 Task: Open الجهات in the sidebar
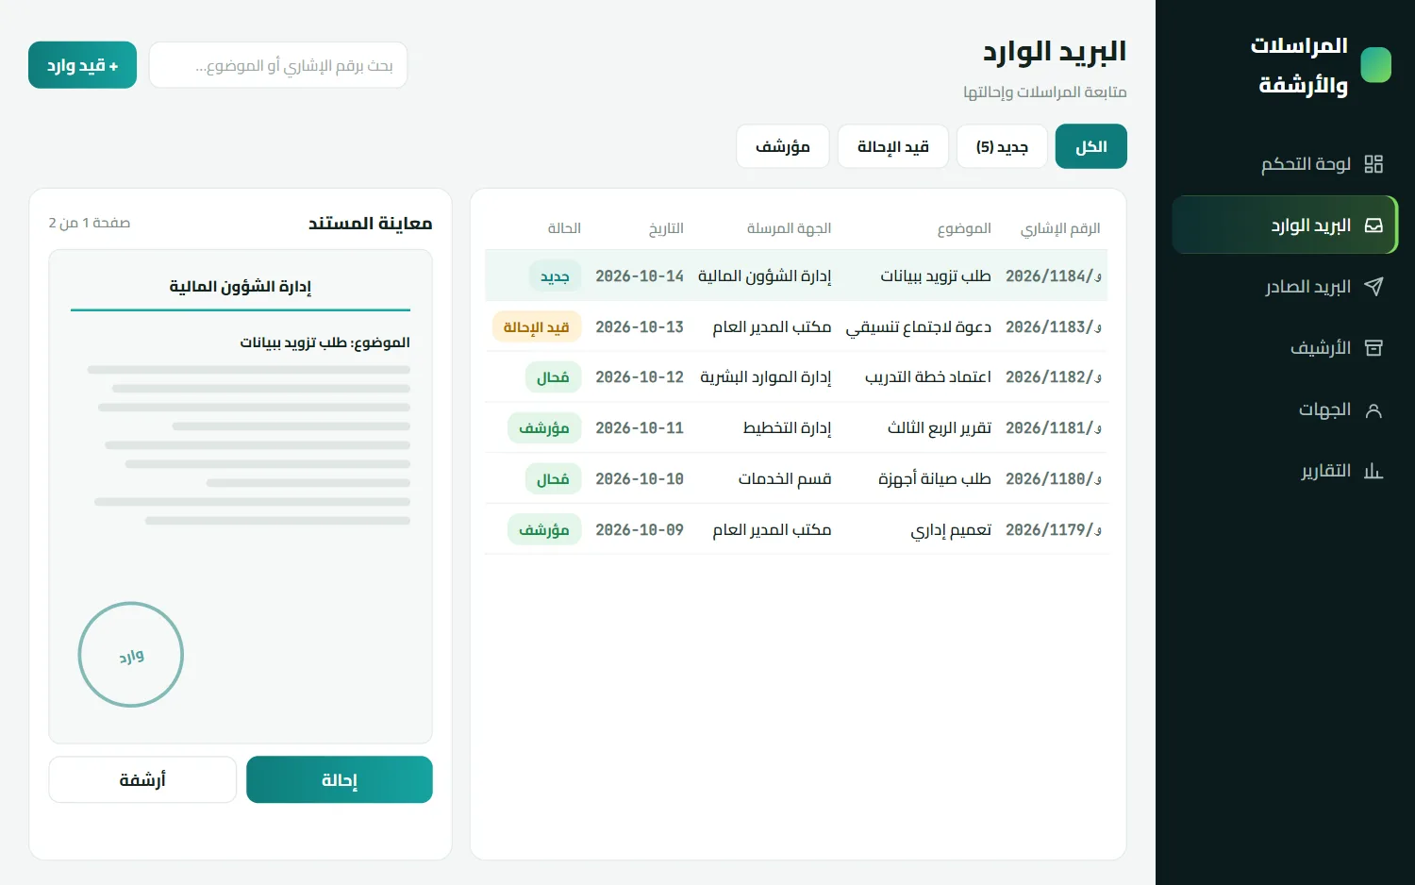click(x=1285, y=409)
